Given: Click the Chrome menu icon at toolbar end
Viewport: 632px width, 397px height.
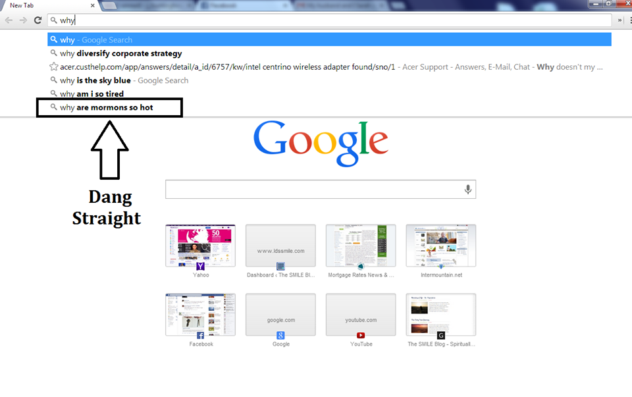Looking at the screenshot, I should (x=630, y=20).
